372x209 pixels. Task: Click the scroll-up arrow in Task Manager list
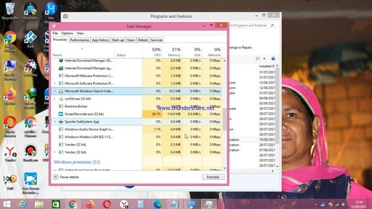225,61
